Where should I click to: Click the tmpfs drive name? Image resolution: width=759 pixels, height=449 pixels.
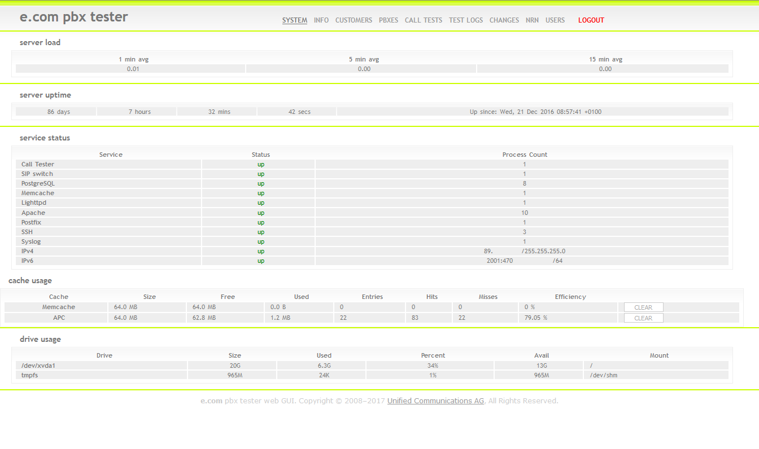click(x=29, y=375)
